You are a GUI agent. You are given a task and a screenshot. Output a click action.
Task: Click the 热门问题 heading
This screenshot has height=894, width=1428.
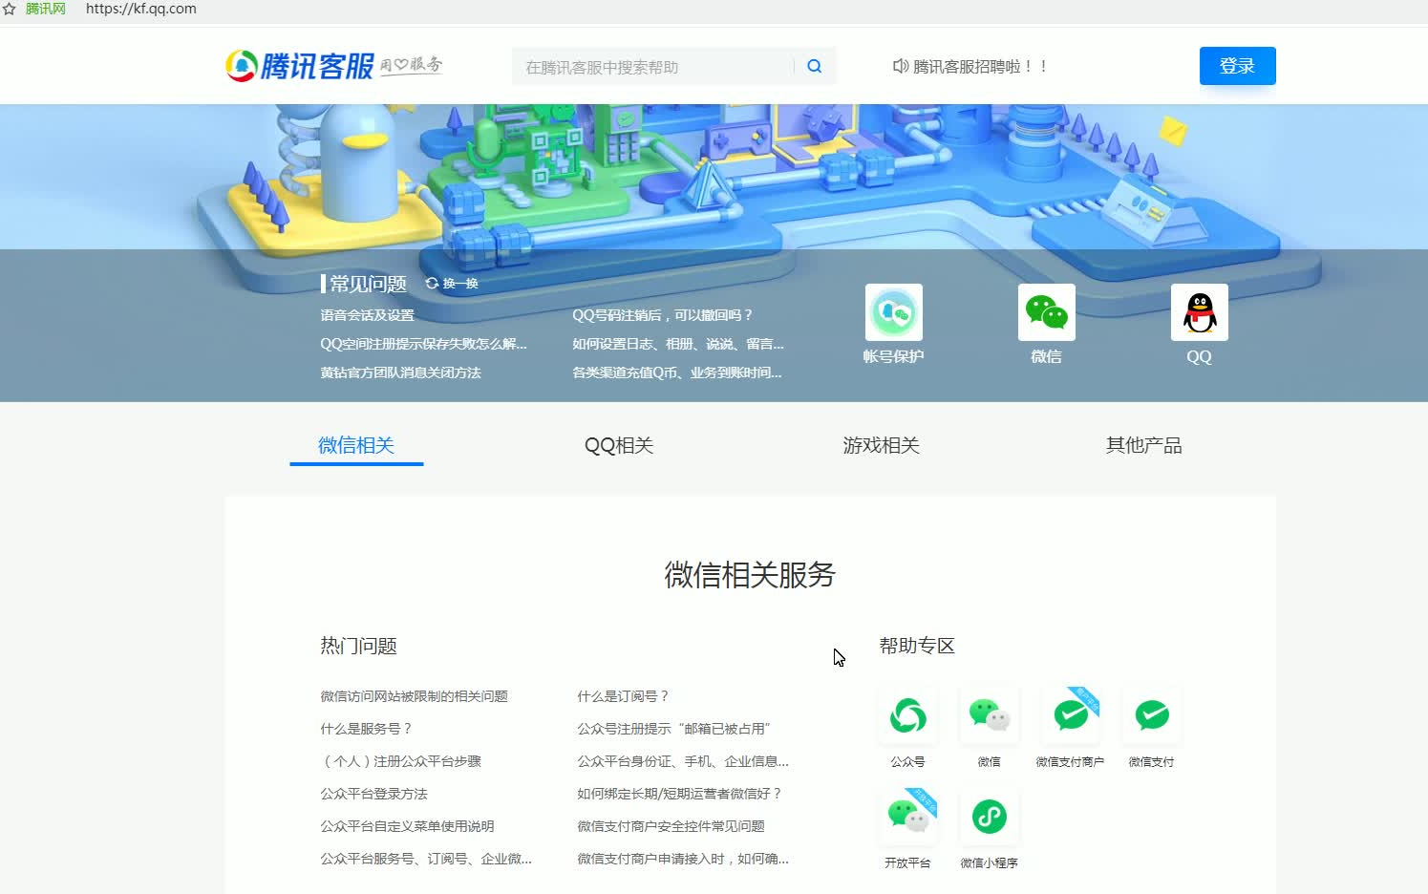click(358, 646)
